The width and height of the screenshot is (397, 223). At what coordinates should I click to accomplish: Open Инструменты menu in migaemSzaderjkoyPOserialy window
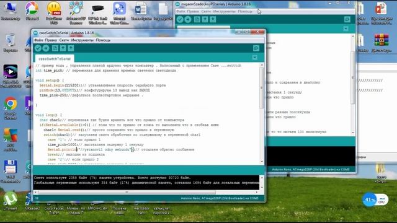(225, 11)
